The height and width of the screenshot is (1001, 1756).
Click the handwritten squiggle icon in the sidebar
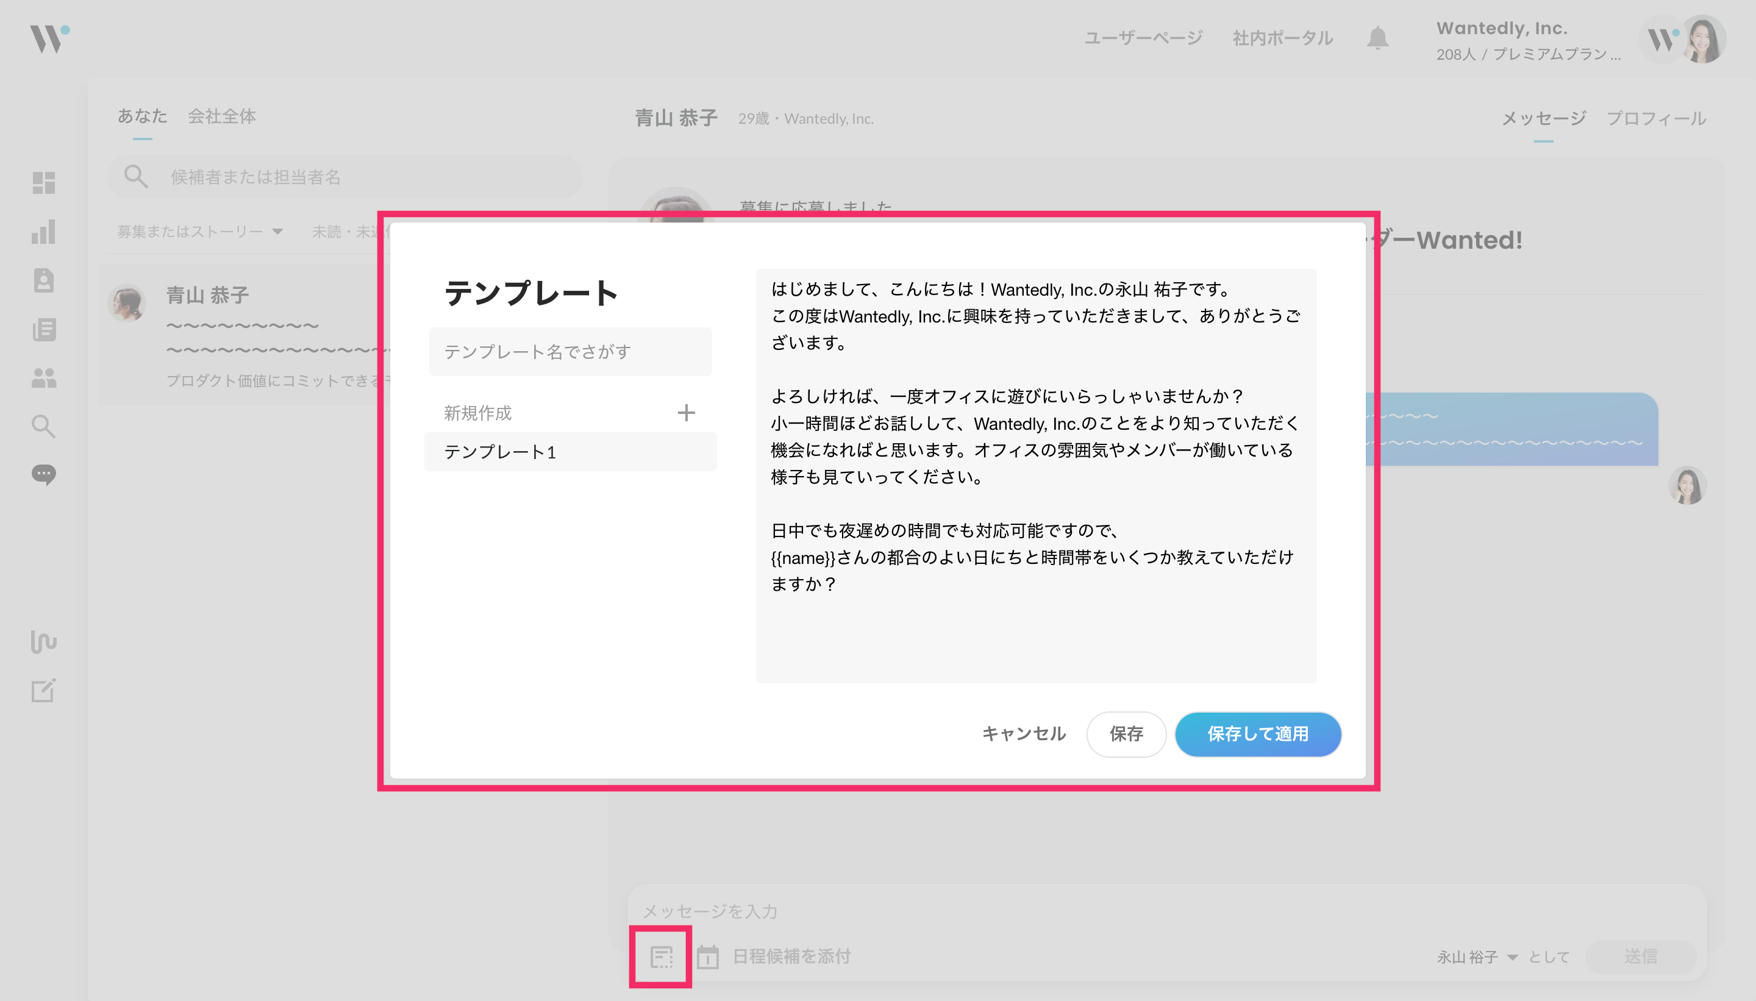pos(43,641)
